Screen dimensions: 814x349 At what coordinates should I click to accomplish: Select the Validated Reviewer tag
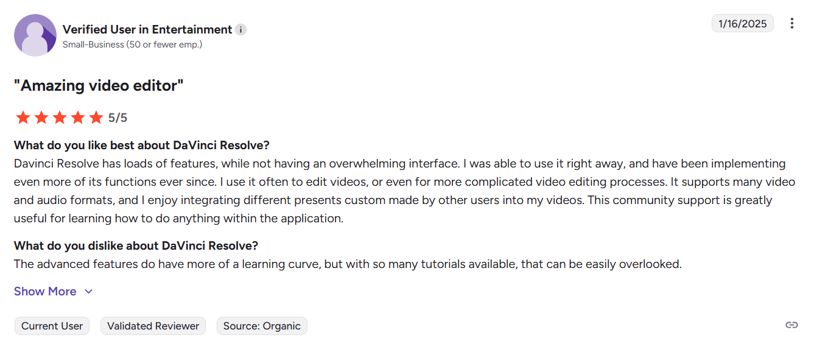(153, 326)
